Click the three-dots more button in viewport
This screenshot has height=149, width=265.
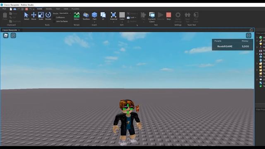click(248, 36)
